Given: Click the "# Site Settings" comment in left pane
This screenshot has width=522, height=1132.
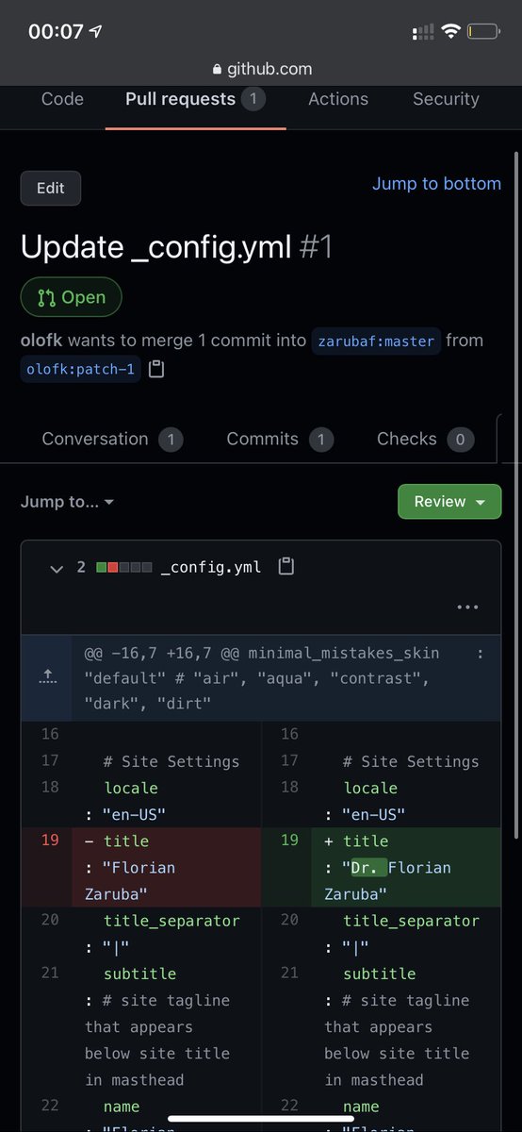Looking at the screenshot, I should coord(171,761).
